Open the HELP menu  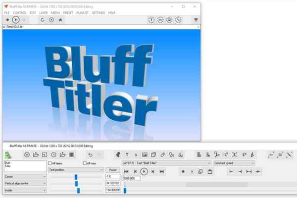(x=112, y=13)
